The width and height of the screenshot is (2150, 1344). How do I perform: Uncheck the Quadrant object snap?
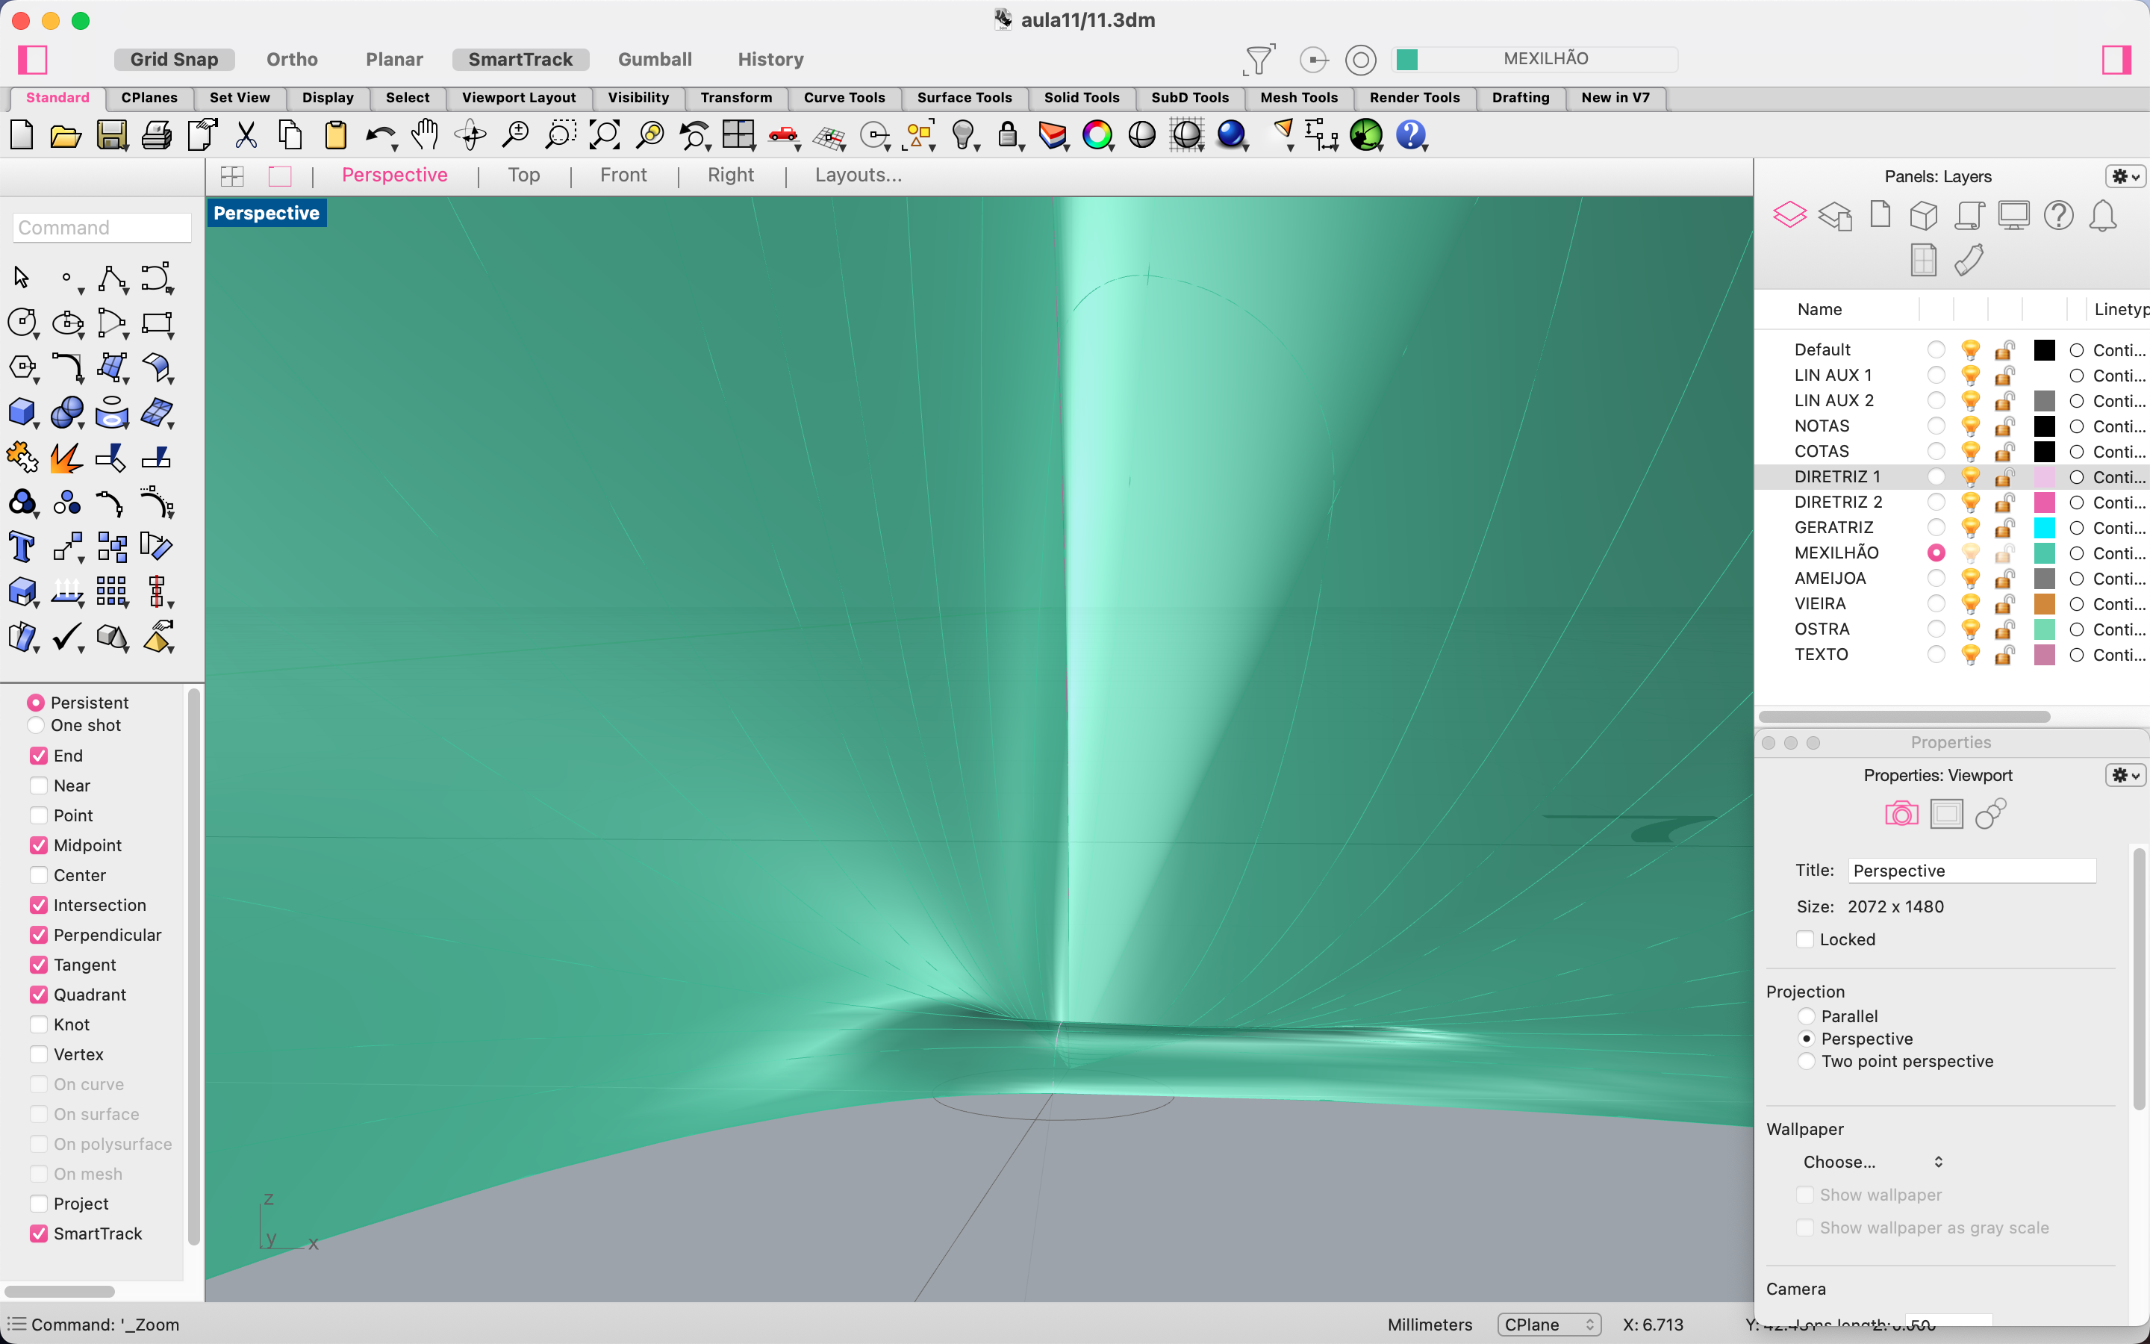(x=39, y=995)
